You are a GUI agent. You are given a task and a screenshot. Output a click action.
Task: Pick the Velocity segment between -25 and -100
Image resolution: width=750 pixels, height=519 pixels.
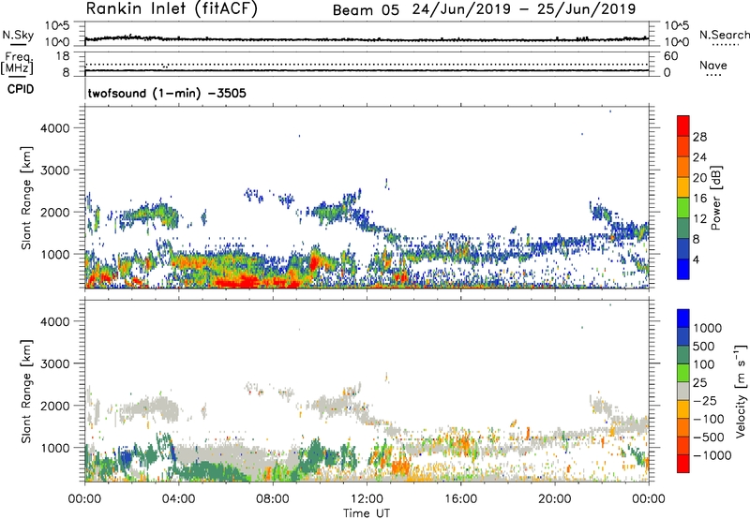click(x=683, y=409)
